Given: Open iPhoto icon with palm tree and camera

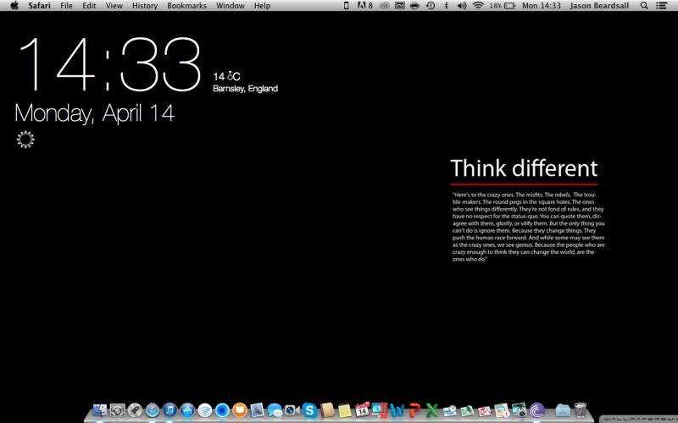Looking at the screenshot, I should pyautogui.click(x=520, y=409).
